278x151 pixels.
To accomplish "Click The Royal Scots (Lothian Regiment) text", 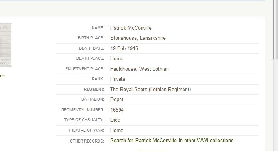I will (150, 89).
